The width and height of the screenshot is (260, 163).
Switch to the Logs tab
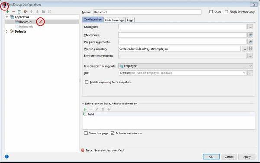pyautogui.click(x=130, y=20)
